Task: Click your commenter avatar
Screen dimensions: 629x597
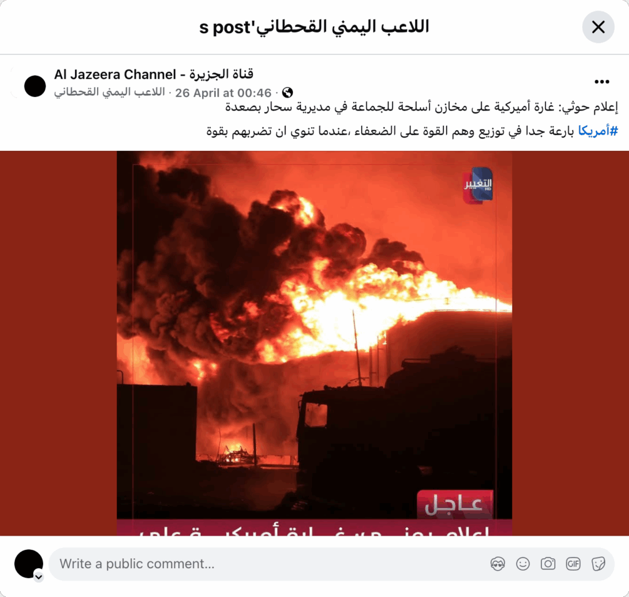Action: [28, 564]
